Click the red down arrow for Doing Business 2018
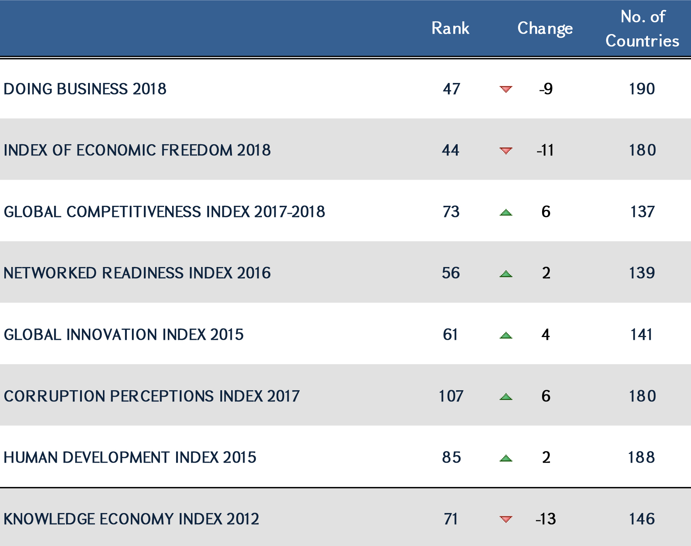The width and height of the screenshot is (691, 546). pos(505,89)
